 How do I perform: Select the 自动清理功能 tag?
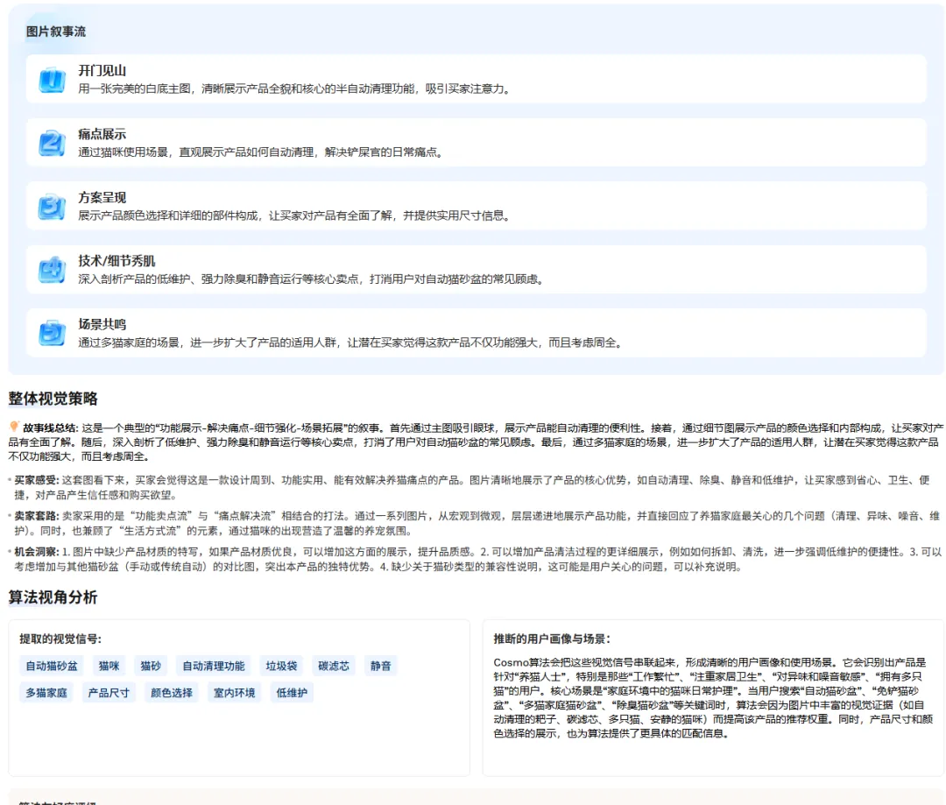[214, 667]
